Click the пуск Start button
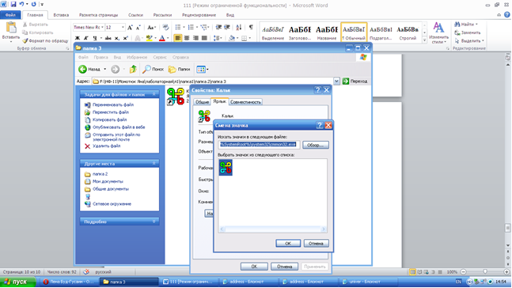 click(17, 282)
